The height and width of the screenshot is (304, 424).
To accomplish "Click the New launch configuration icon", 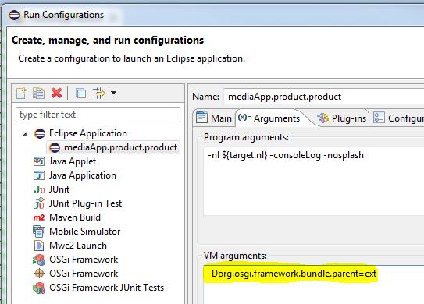I will click(21, 93).
